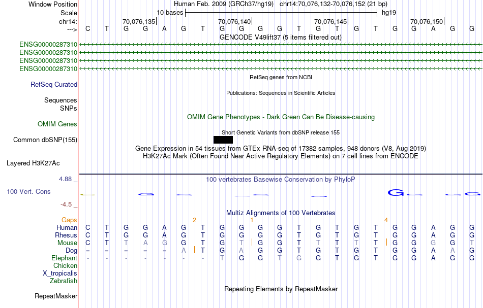
Task: Open the 100 Vert. Cons track label
Action: [28, 191]
